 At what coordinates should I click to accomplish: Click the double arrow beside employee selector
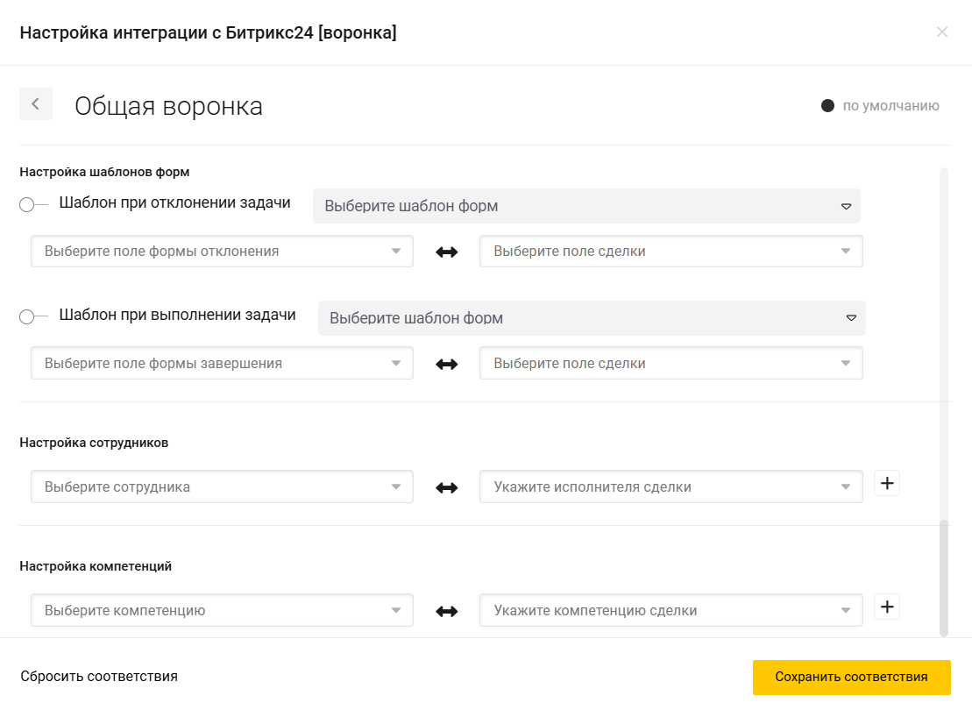click(x=446, y=487)
